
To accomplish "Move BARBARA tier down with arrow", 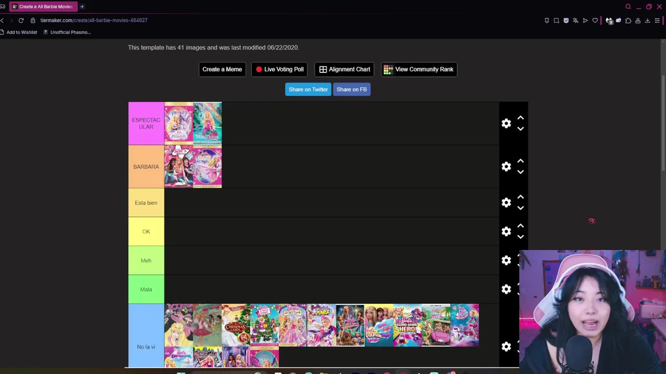I will click(x=520, y=172).
